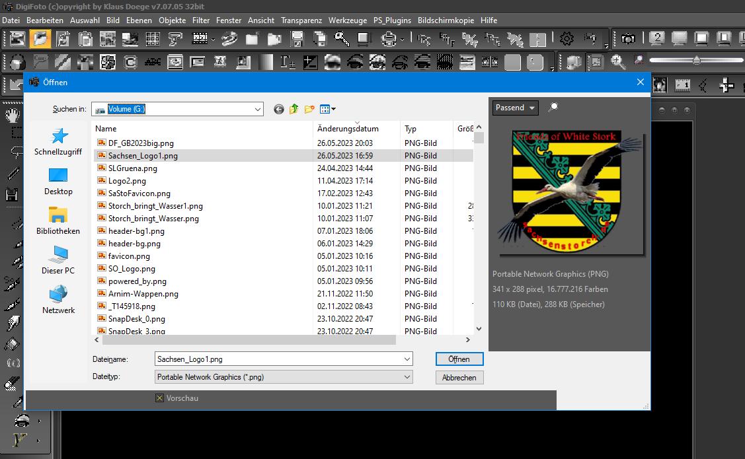The width and height of the screenshot is (745, 459).
Task: Open the Bearbeiten menu
Action: (x=45, y=20)
